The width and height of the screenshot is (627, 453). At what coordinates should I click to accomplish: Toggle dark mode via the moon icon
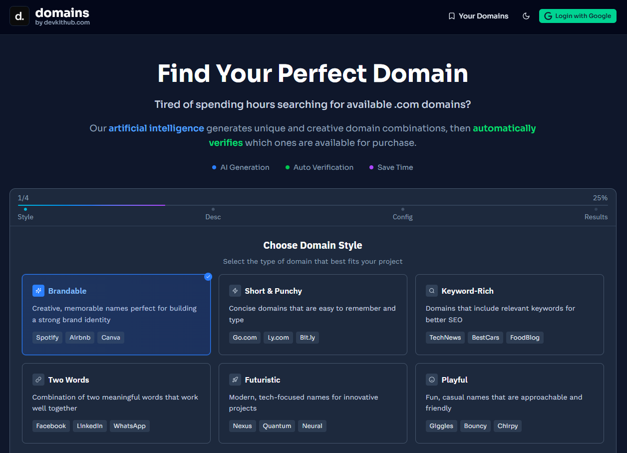[x=526, y=15]
